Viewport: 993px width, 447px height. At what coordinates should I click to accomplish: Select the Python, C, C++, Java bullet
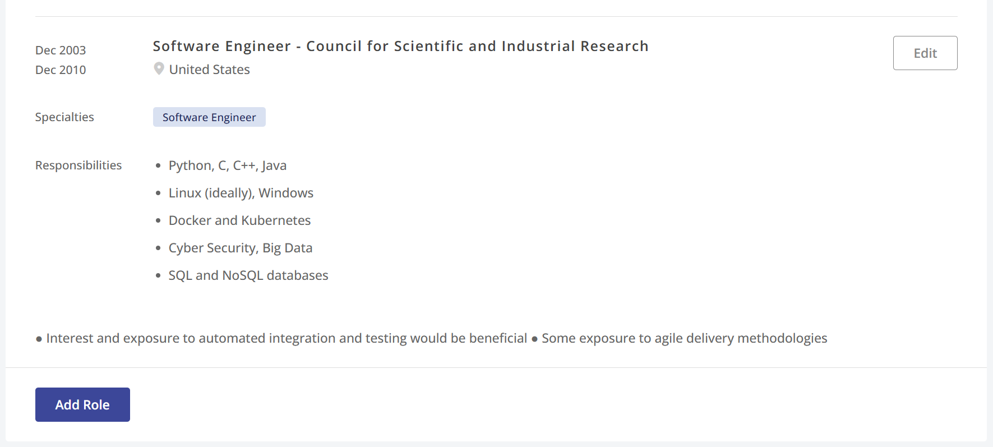(227, 165)
